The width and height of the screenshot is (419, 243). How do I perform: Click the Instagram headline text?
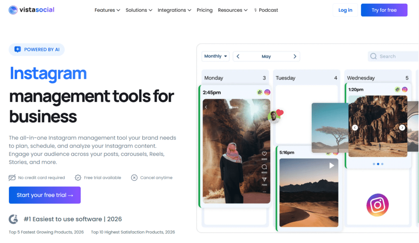[x=48, y=73]
